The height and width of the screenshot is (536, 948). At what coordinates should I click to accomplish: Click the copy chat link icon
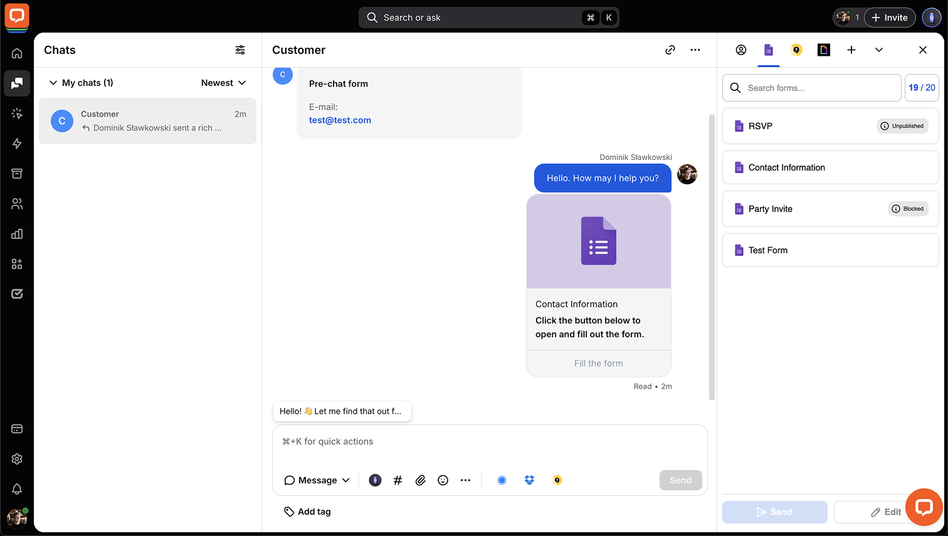[670, 50]
